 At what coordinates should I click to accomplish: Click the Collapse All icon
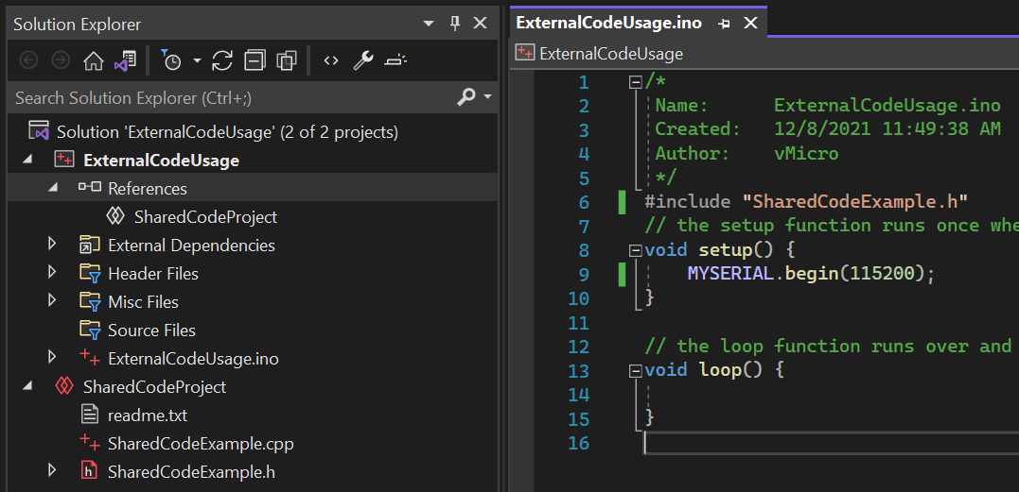[x=255, y=61]
